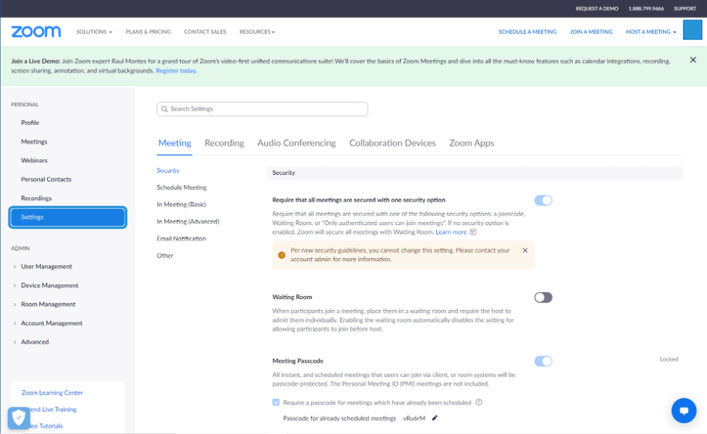The image size is (707, 434).
Task: Dismiss the security guidelines warning notice
Action: (525, 250)
